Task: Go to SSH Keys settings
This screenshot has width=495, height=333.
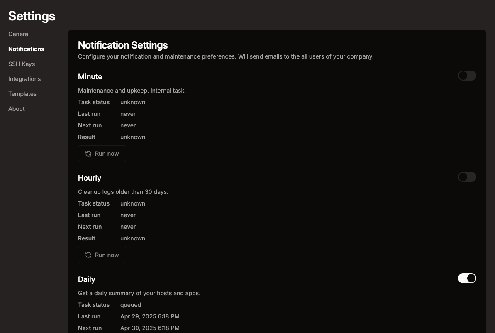Action: (x=22, y=64)
